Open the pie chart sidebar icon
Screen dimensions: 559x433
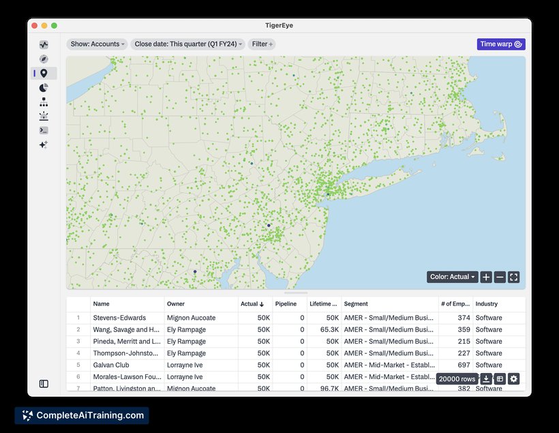44,87
